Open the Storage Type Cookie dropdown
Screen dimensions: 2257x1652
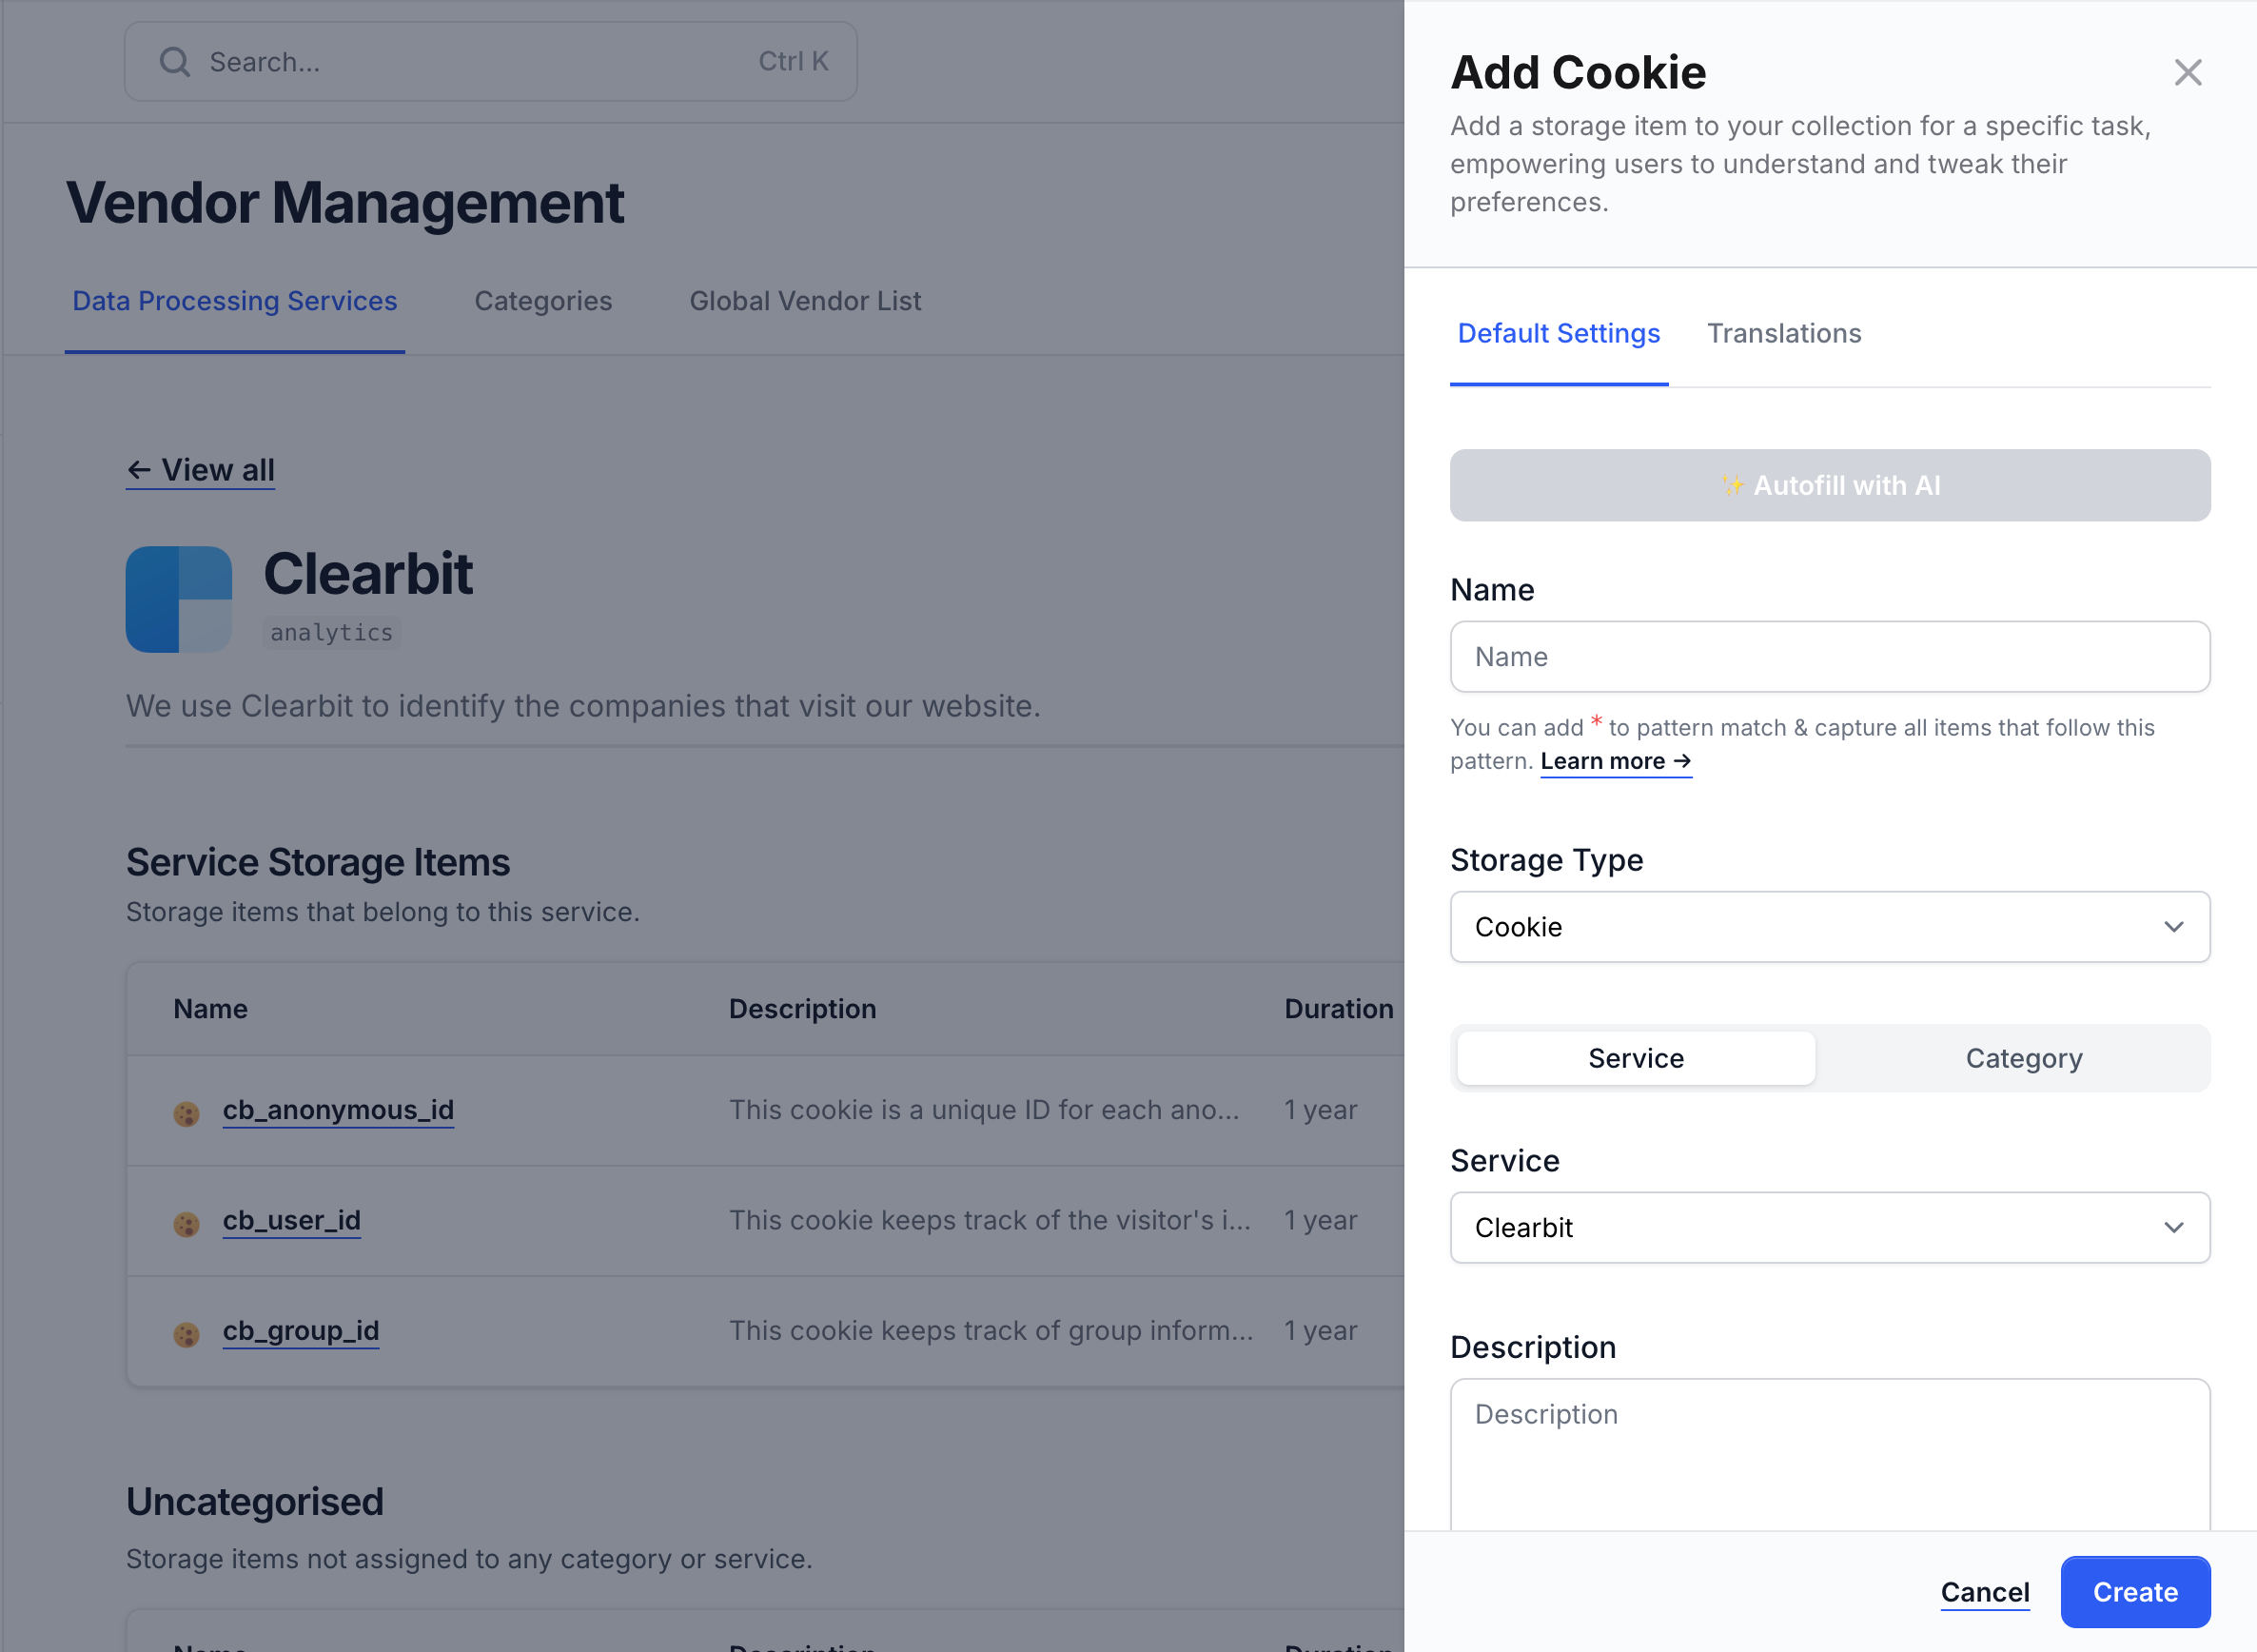click(1829, 927)
